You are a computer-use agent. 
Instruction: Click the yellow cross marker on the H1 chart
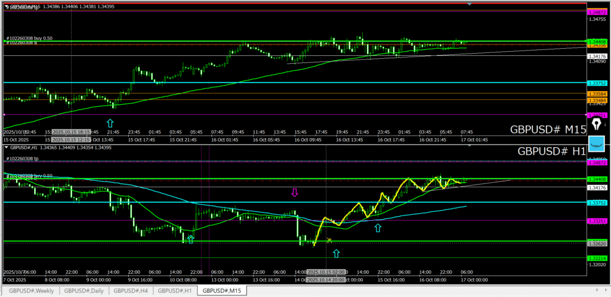[329, 240]
